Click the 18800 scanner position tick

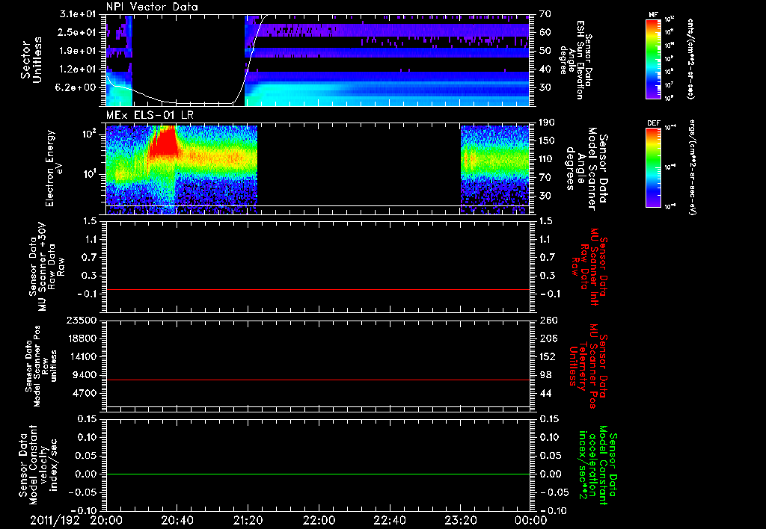(x=83, y=338)
